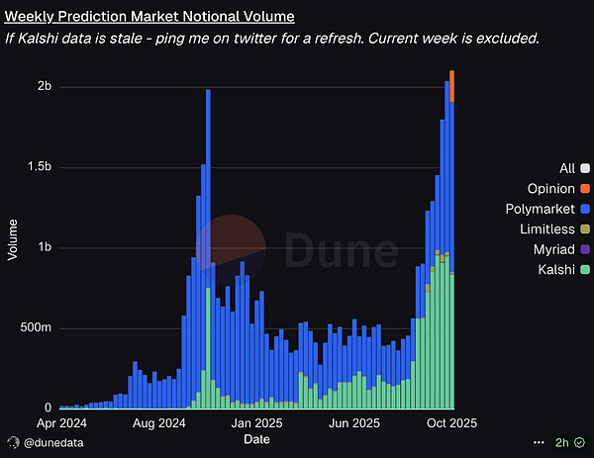The width and height of the screenshot is (594, 458).
Task: Click the orange Opinion color swatch
Action: pos(585,188)
